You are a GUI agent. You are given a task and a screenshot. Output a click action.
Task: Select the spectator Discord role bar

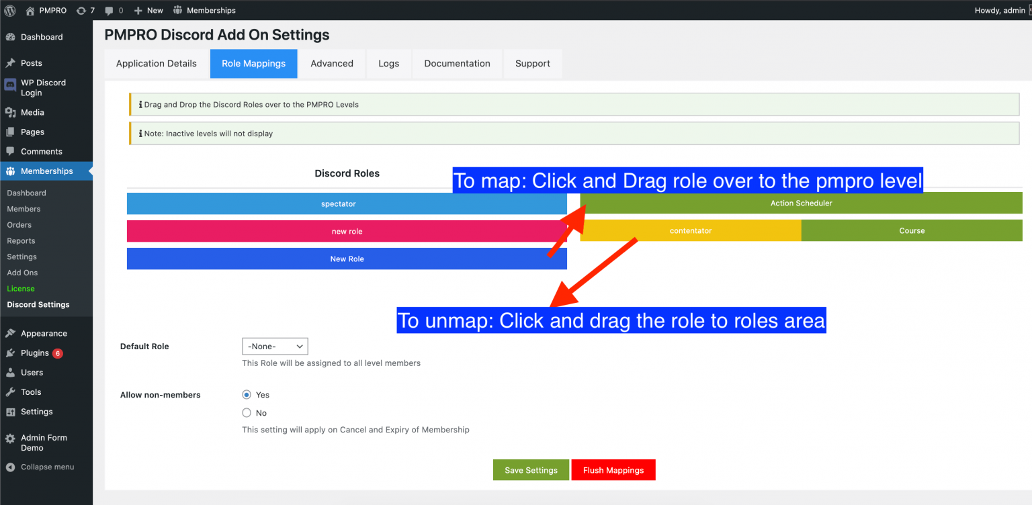point(347,203)
